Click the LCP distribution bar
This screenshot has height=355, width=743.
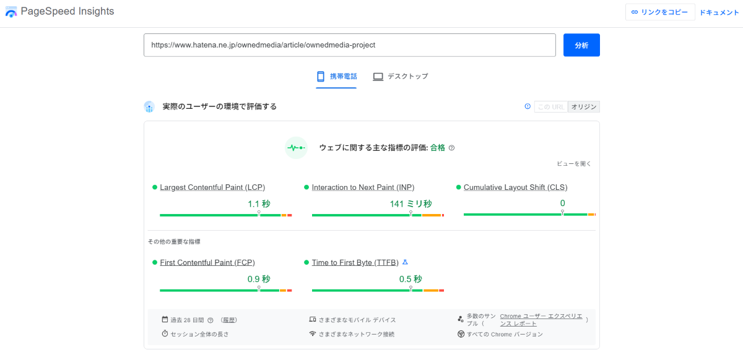[x=225, y=215]
